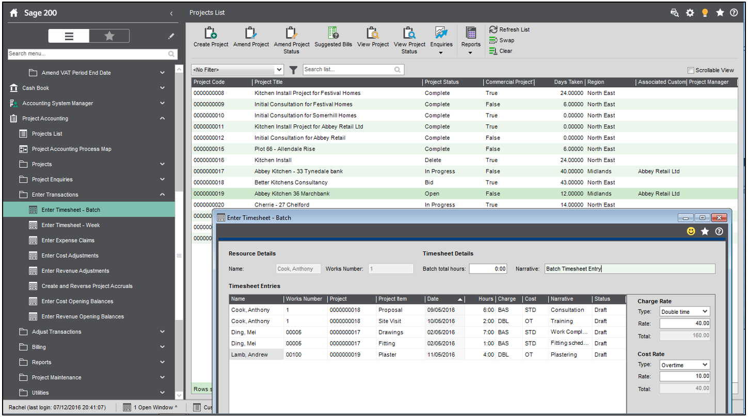Click the edit menu pencil icon

pos(171,36)
